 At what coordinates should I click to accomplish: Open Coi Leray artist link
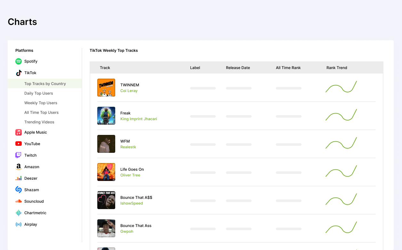point(129,91)
